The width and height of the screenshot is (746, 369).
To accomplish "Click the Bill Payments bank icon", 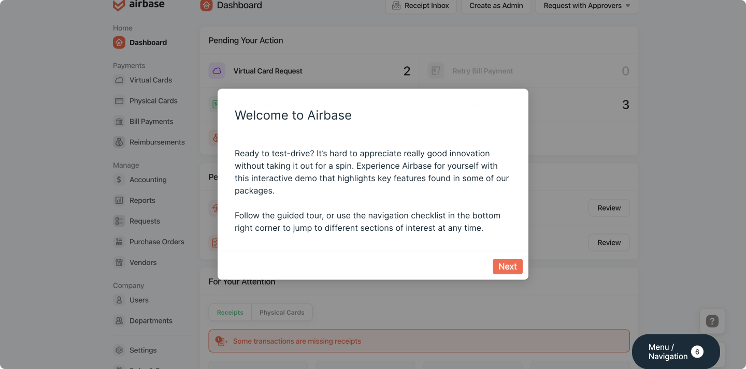I will pyautogui.click(x=119, y=122).
